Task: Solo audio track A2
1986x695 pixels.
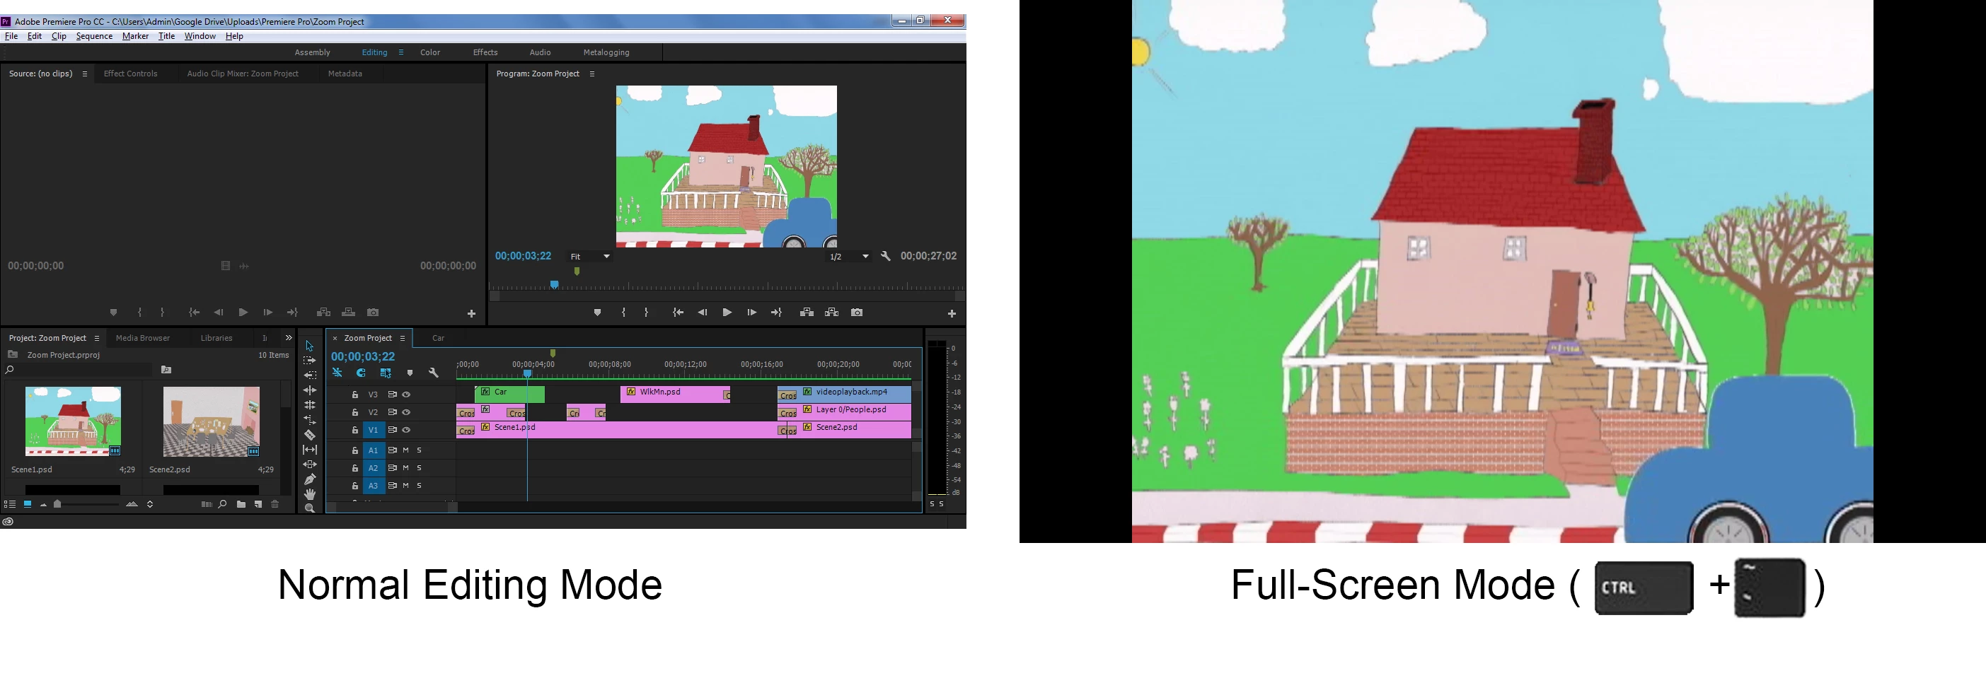Action: pyautogui.click(x=419, y=468)
